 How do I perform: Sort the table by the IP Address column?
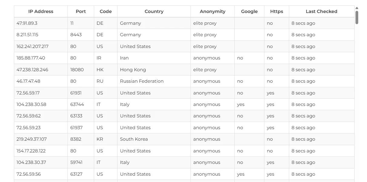41,11
